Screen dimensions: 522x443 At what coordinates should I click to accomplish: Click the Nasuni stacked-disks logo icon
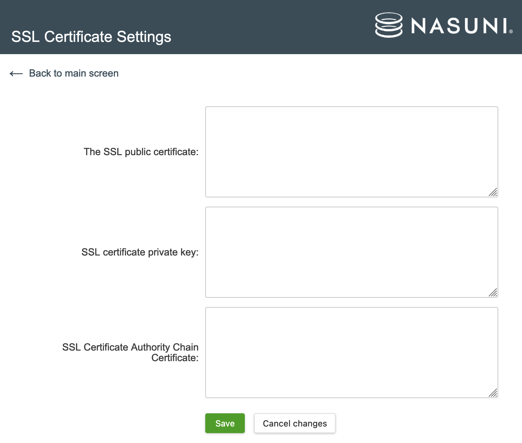coord(389,25)
